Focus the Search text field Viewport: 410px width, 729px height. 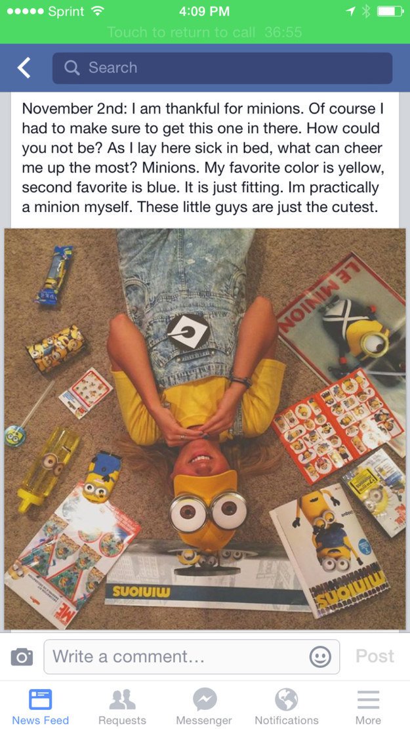point(222,68)
